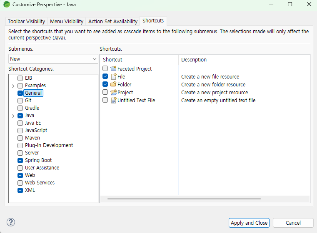This screenshot has width=317, height=233.
Task: Click the Shortcut column header
Action: coord(139,60)
